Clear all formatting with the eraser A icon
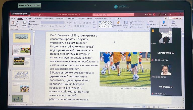The width and height of the screenshot is (193, 110). [71, 23]
